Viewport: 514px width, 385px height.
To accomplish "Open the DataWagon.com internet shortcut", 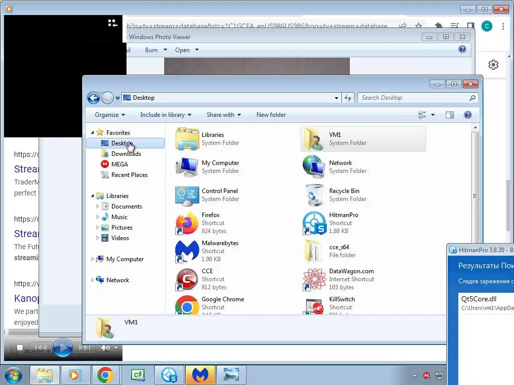I will point(338,279).
